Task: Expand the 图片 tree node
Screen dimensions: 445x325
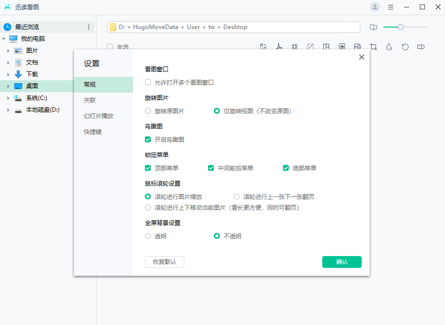Action: (x=8, y=51)
